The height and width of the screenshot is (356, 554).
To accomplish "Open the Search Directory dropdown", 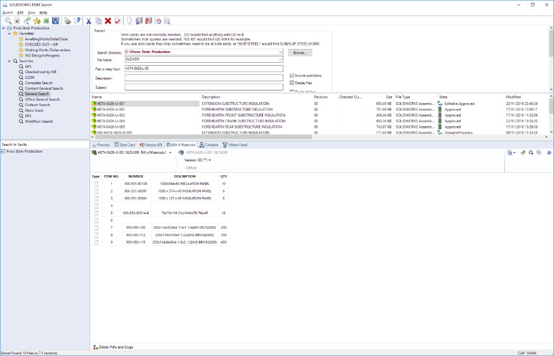I will (280, 52).
